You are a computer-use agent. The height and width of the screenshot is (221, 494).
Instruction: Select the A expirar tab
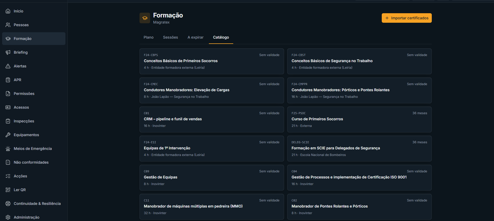point(196,37)
